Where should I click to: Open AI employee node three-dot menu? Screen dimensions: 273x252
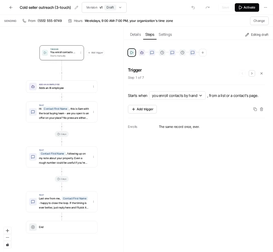point(93,86)
